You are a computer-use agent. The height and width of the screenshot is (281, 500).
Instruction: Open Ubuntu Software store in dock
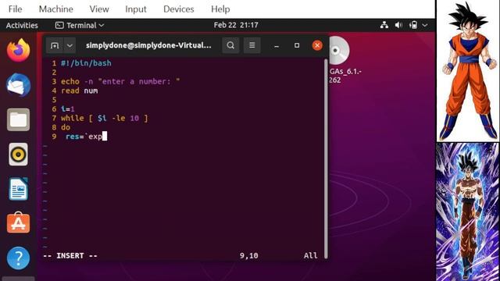19,223
